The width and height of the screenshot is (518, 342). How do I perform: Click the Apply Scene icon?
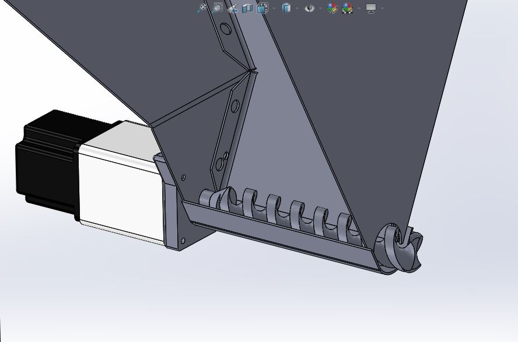[x=347, y=8]
